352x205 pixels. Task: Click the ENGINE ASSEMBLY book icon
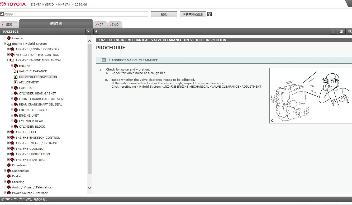click(16, 110)
